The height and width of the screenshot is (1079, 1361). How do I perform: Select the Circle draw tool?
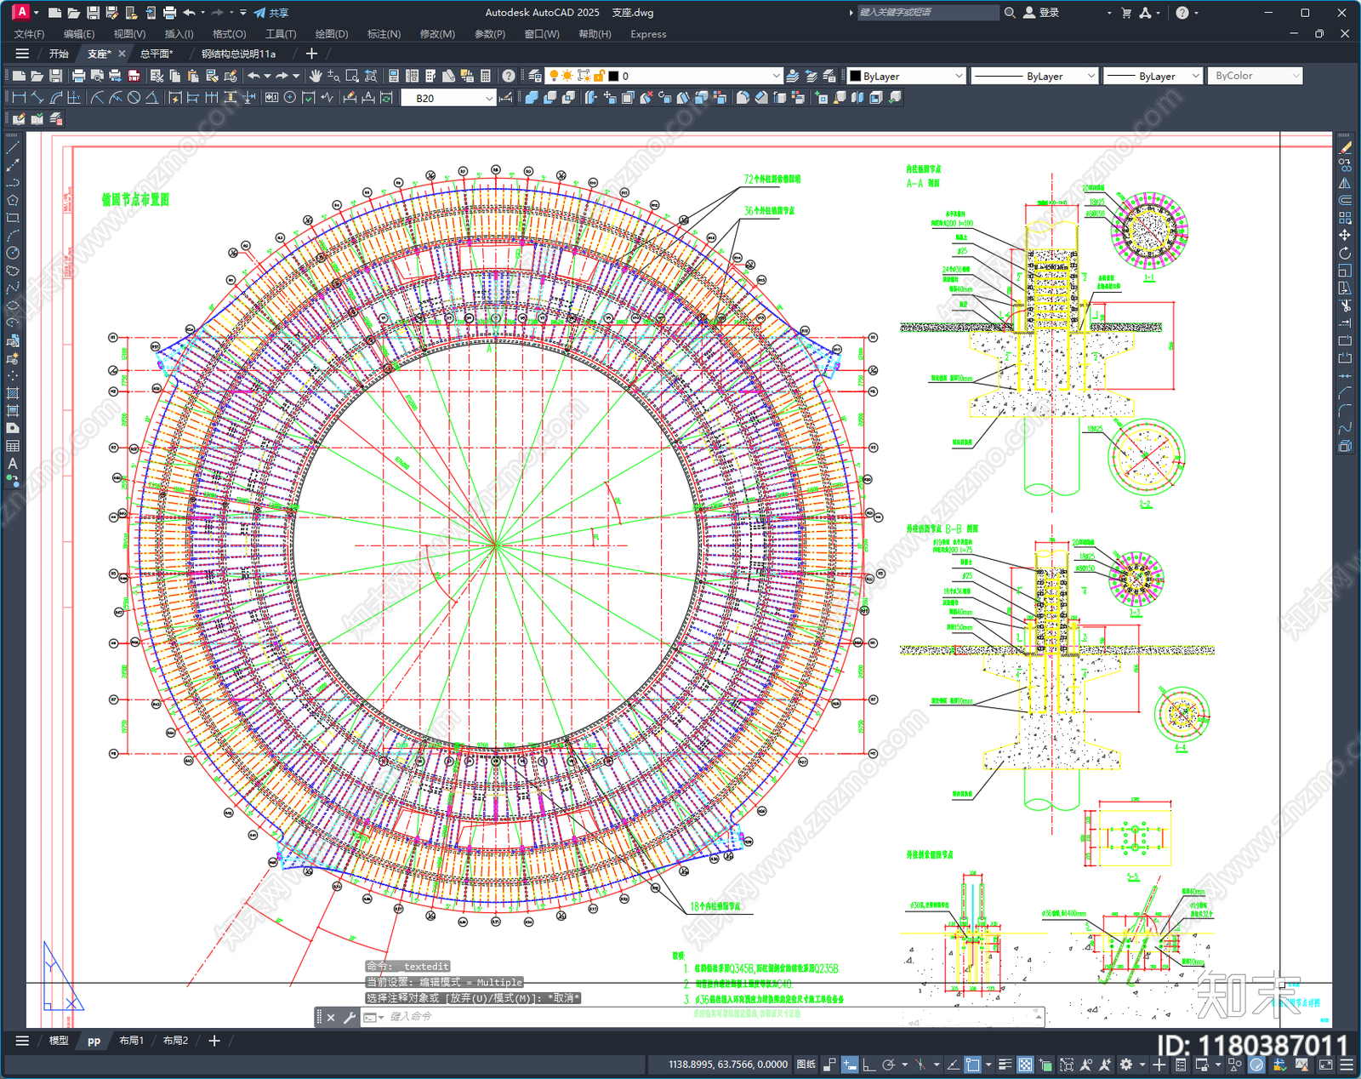point(13,253)
